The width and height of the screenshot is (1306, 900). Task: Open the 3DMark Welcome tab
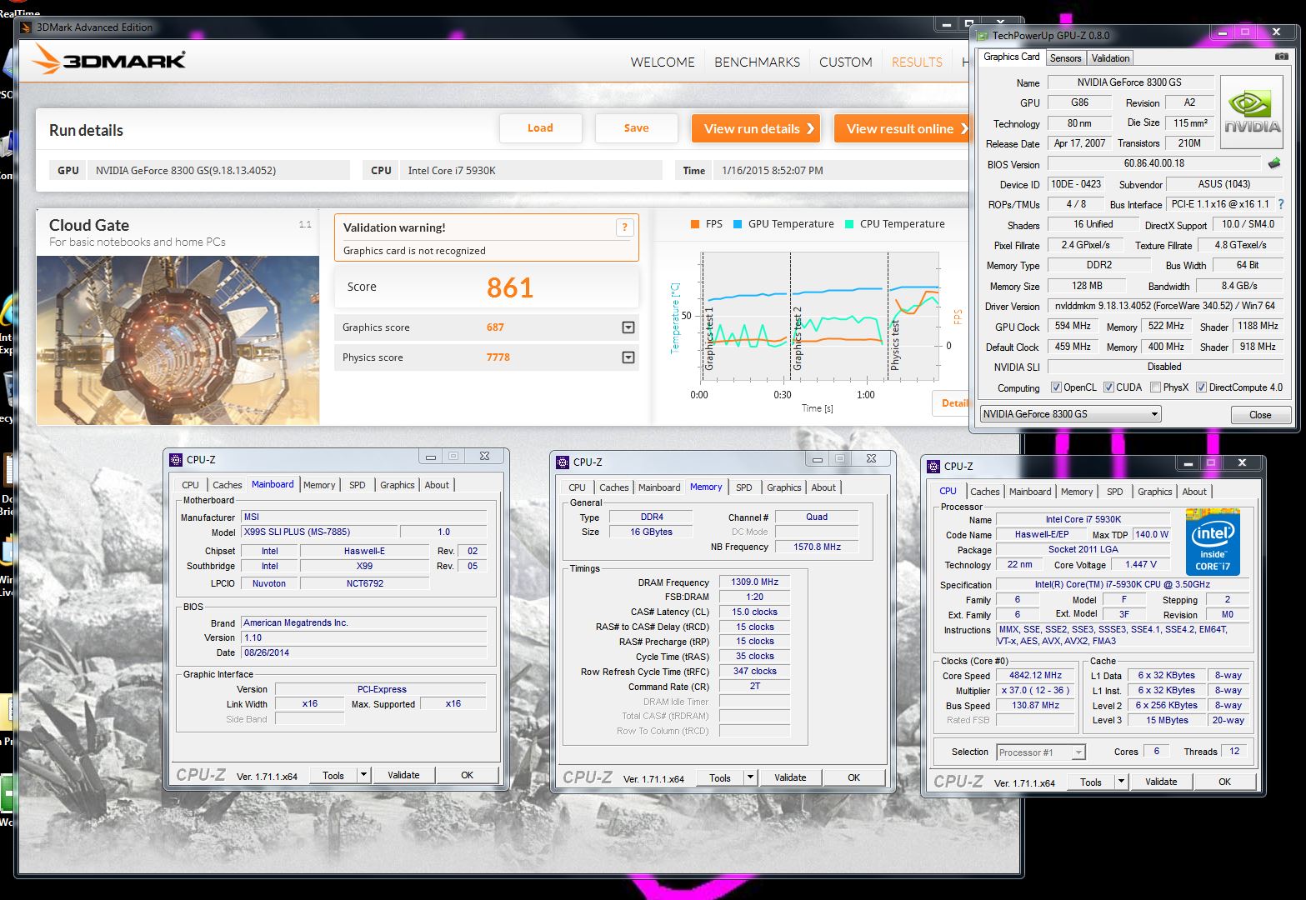click(x=663, y=62)
